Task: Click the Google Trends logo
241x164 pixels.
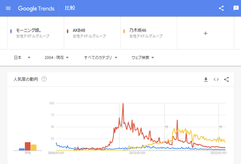Action: coord(36,8)
